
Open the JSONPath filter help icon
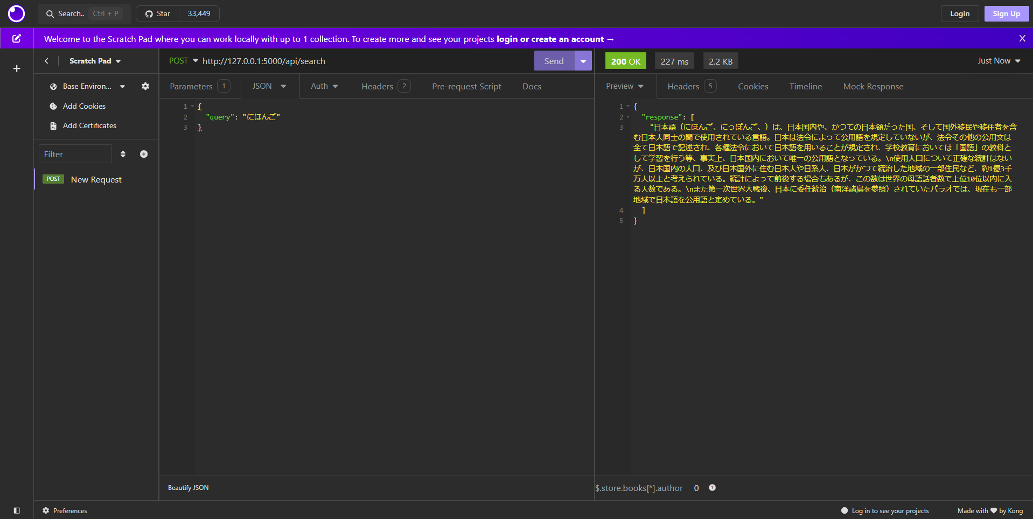[712, 488]
